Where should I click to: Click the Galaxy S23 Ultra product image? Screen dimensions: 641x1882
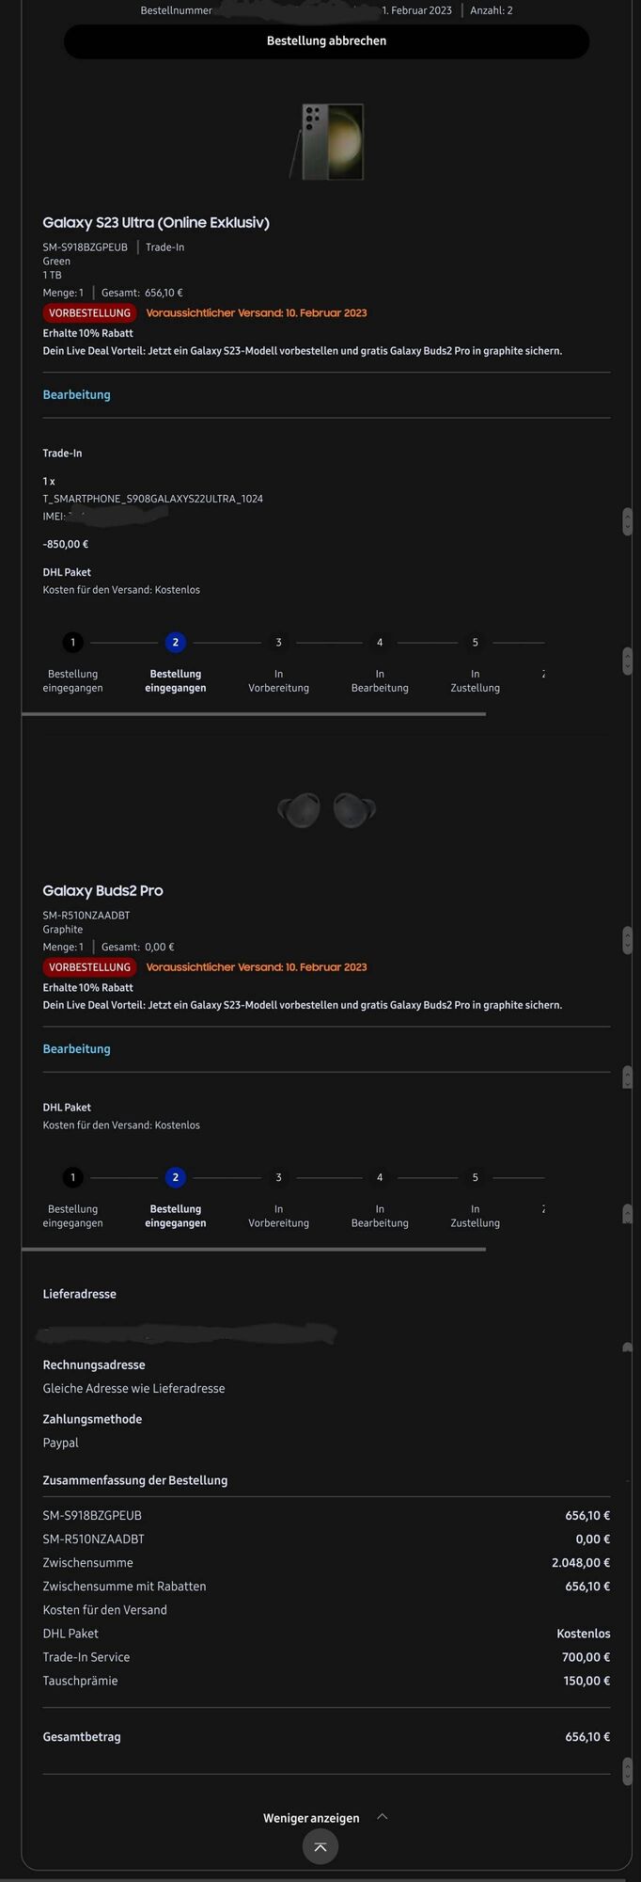point(327,142)
